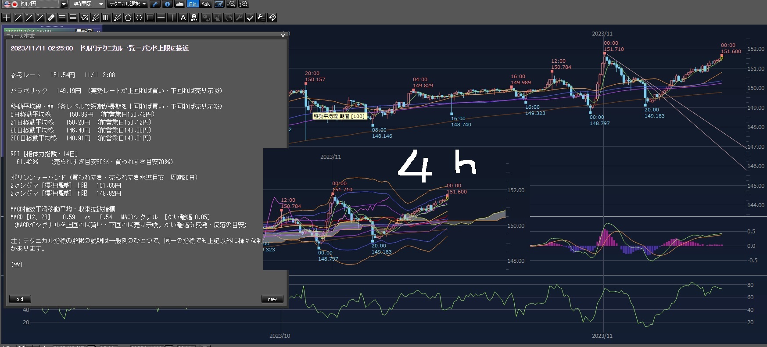Click the 152.00 price axis label on main chart
Image resolution: width=767 pixels, height=347 pixels.
tap(756, 49)
